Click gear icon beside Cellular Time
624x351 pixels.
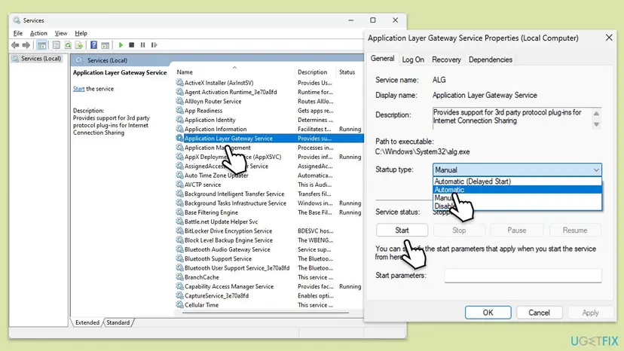point(179,305)
